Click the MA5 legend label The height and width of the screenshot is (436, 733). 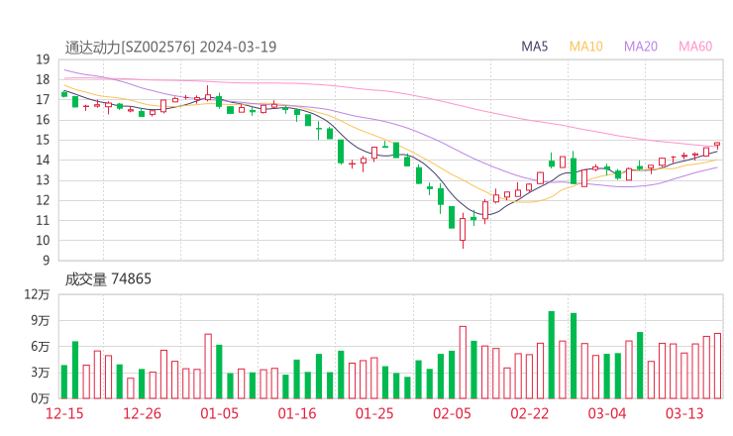click(x=534, y=47)
